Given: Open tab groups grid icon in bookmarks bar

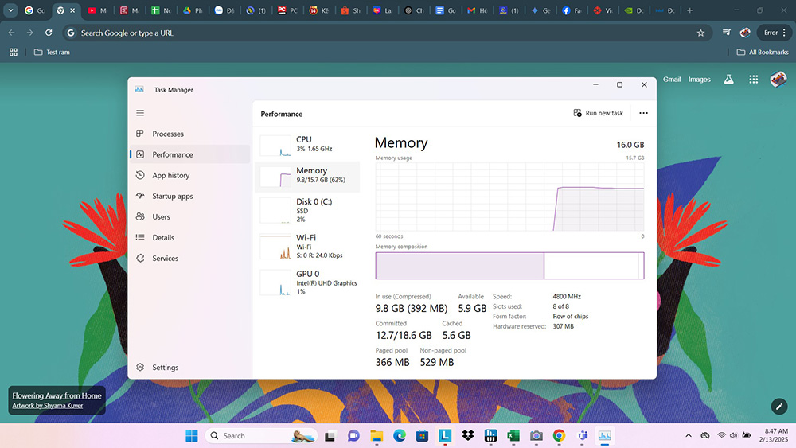Looking at the screenshot, I should click(14, 53).
